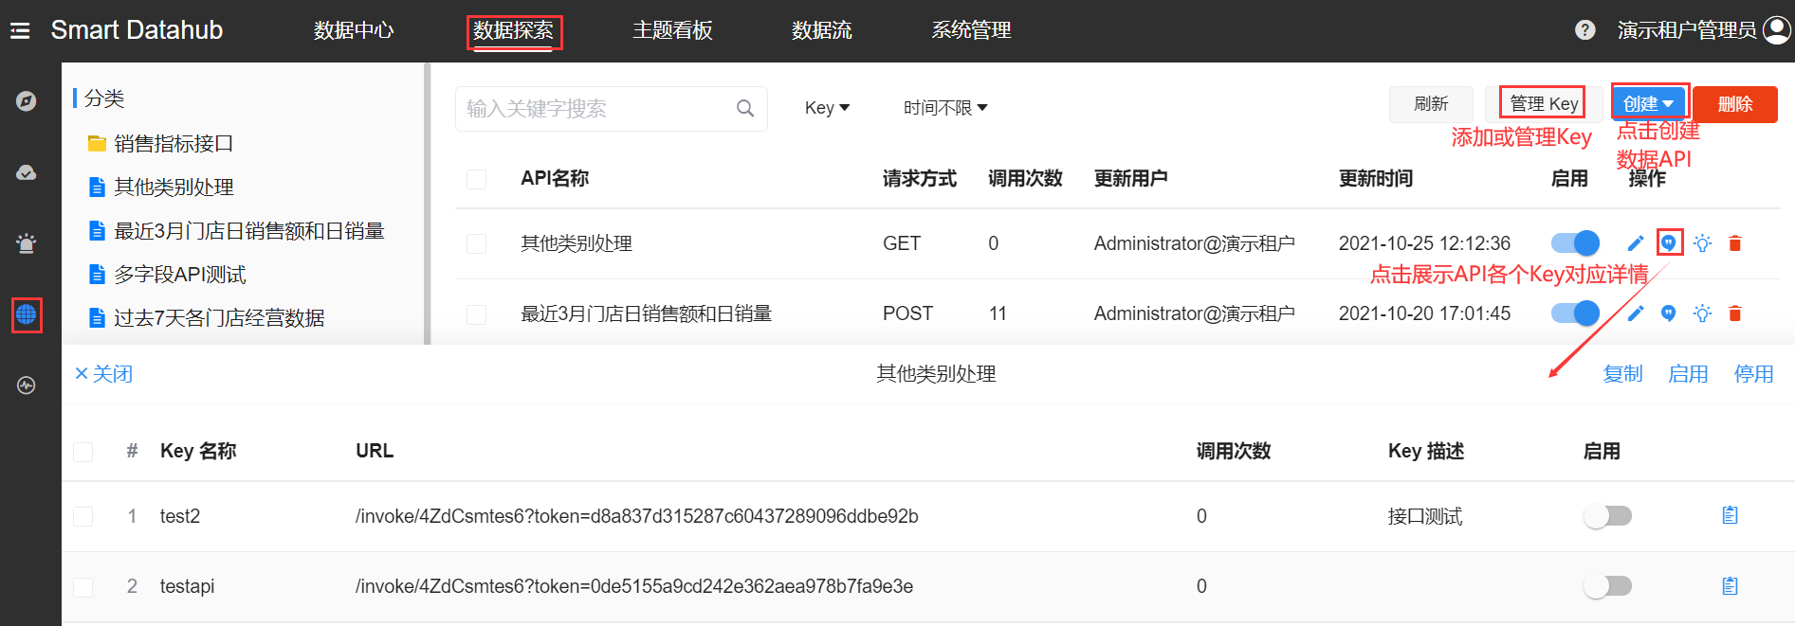The width and height of the screenshot is (1795, 626).
Task: Toggle the enable switch for the POST API row
Action: [1575, 313]
